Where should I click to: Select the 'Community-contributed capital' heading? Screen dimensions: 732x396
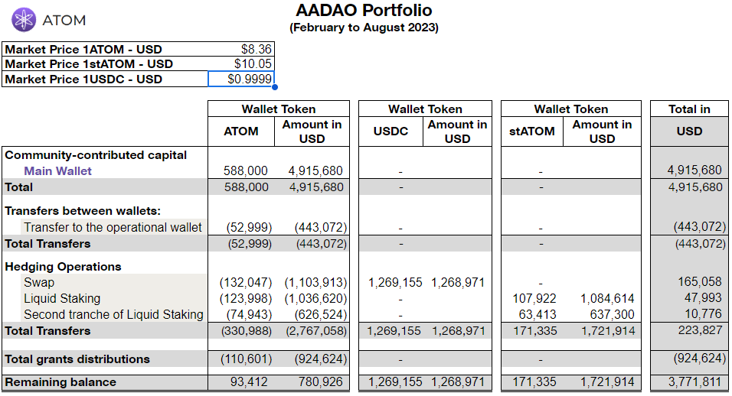pos(96,155)
